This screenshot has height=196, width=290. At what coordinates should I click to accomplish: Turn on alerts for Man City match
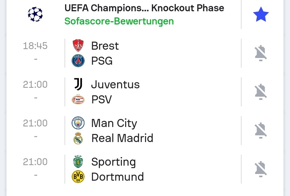click(x=260, y=130)
